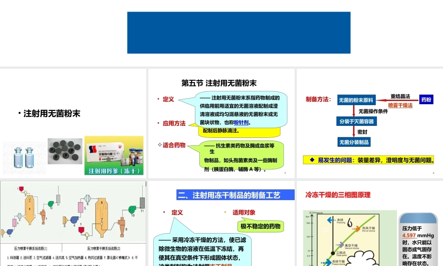Select the 药粉 box in the preparation flowchart
This screenshot has width=443, height=266.
[x=425, y=100]
